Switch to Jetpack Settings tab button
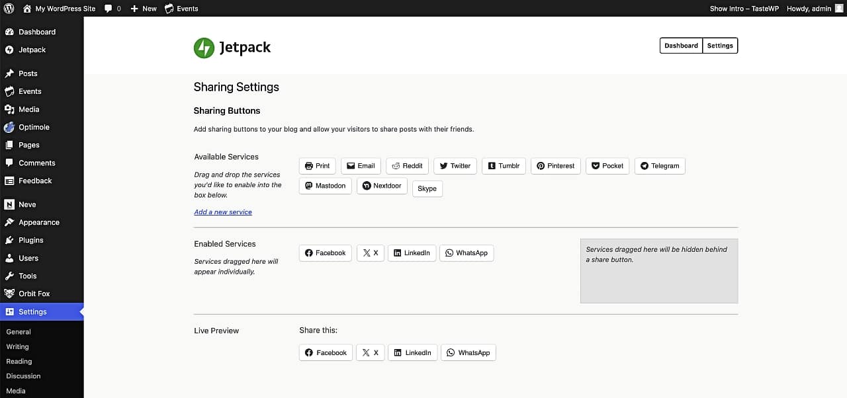847x398 pixels. (720, 46)
